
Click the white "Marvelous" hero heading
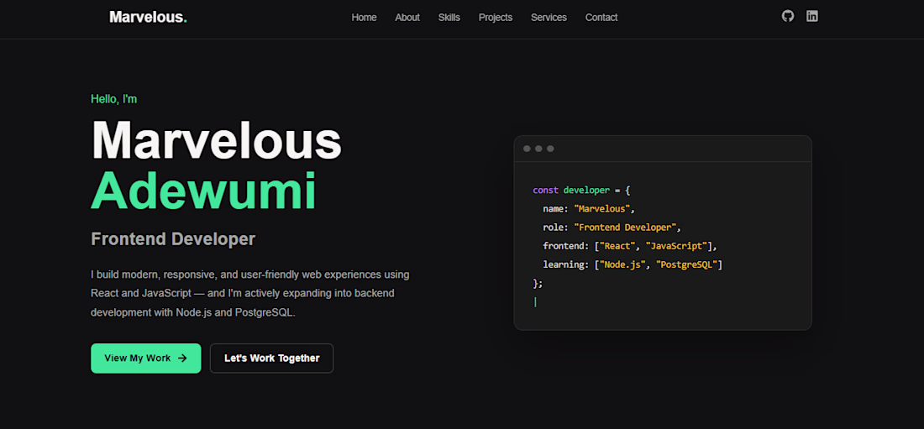(x=217, y=140)
